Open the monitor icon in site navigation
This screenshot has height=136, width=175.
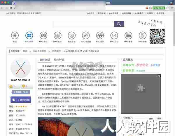tap(71, 35)
